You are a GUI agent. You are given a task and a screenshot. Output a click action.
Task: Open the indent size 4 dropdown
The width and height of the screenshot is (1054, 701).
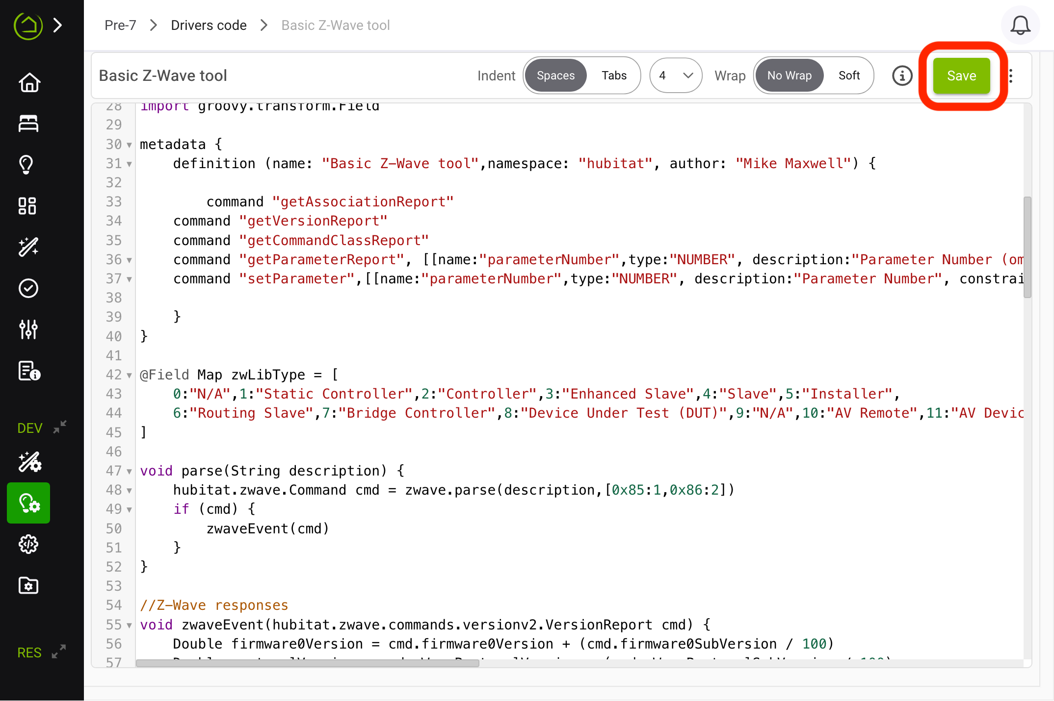(x=676, y=75)
